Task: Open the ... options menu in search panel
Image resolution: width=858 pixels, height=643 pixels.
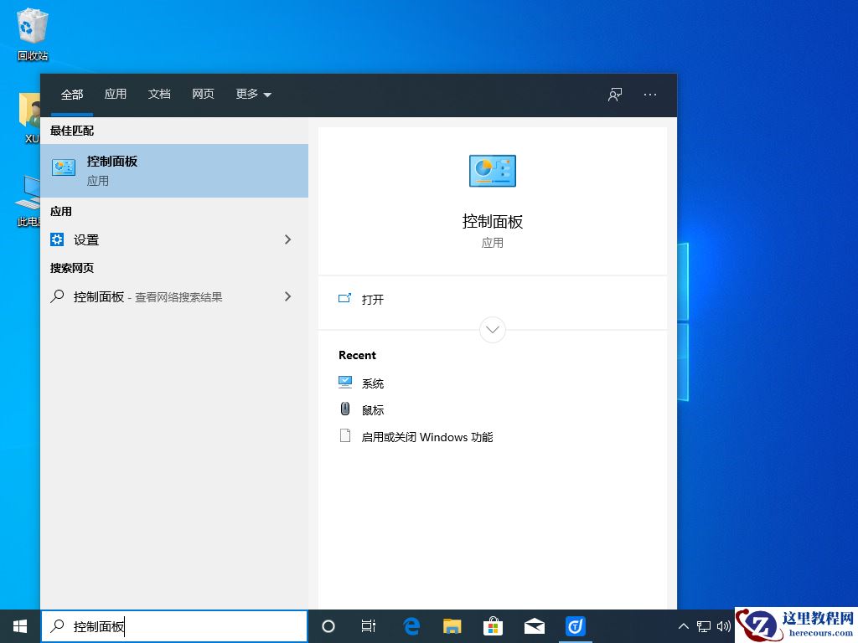Action: (x=649, y=95)
